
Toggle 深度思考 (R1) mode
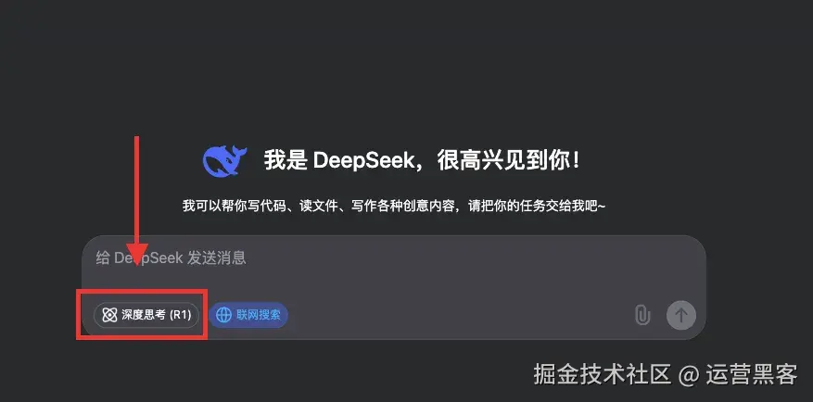[146, 315]
